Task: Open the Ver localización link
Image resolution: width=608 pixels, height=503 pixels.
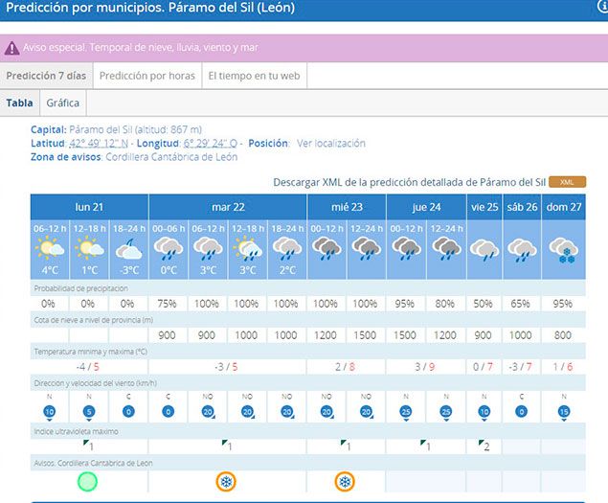Action: 330,144
